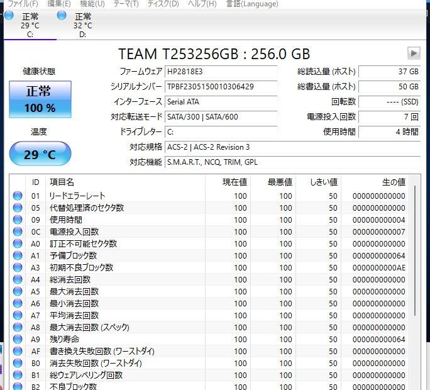Click the interface field Serial ATA
The image size is (430, 390).
[x=221, y=102]
